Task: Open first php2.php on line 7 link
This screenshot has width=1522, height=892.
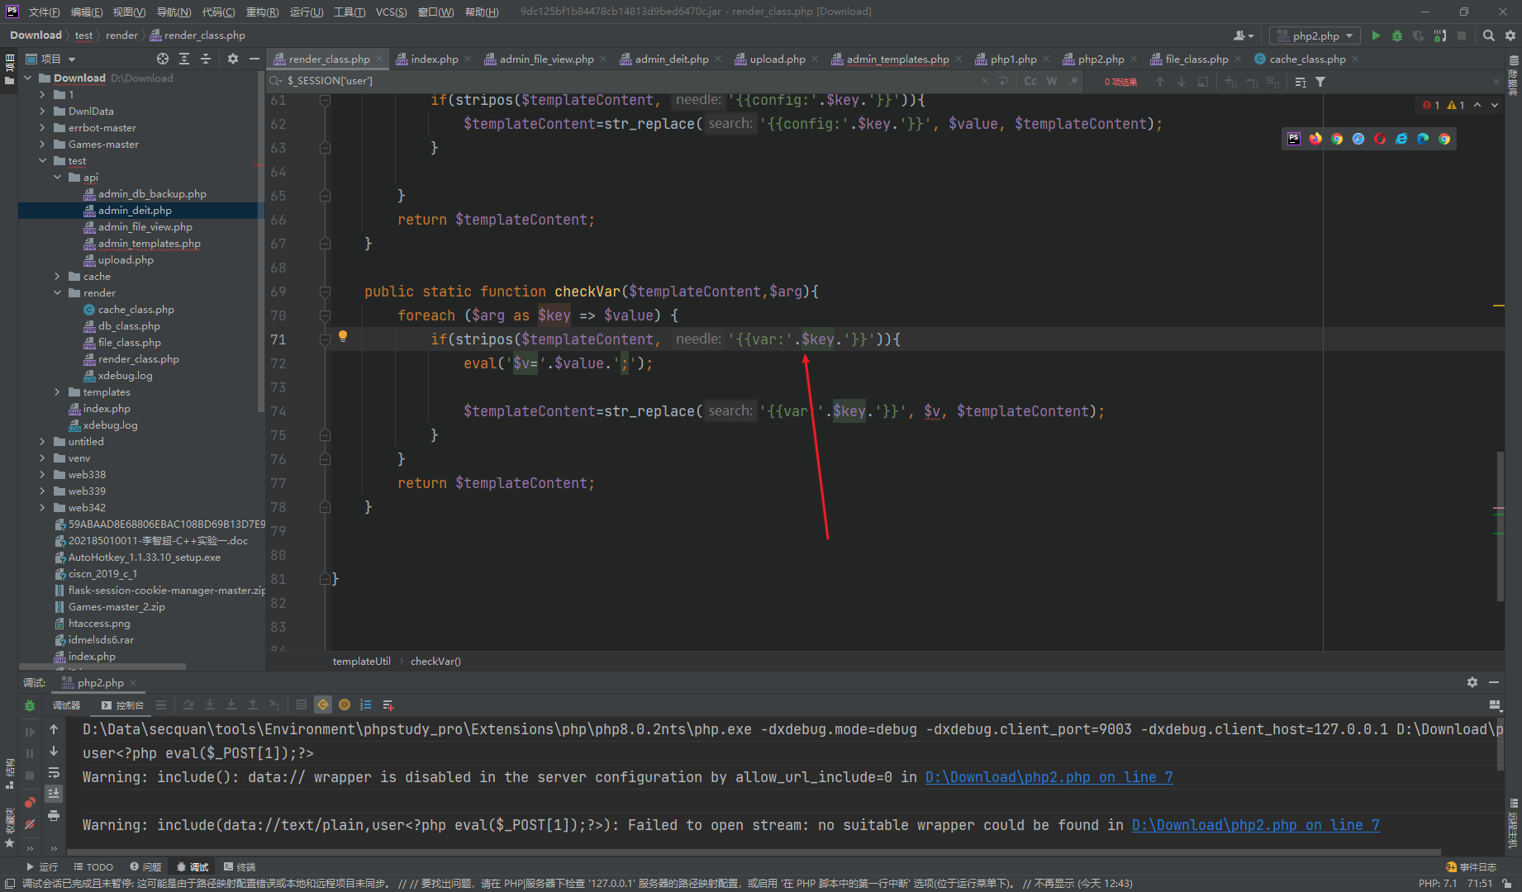Action: tap(1049, 777)
